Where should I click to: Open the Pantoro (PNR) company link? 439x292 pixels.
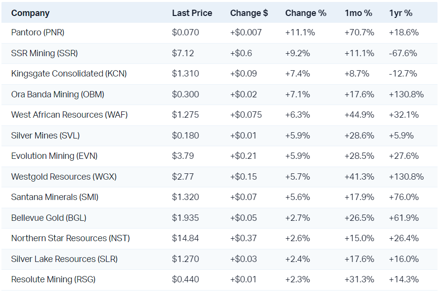coord(38,32)
